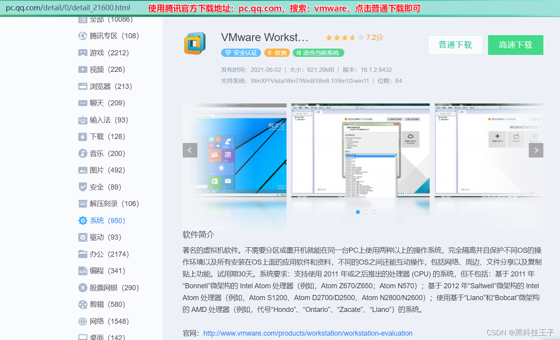Click the VMware Workstation app icon
This screenshot has height=340, width=560.
195,43
